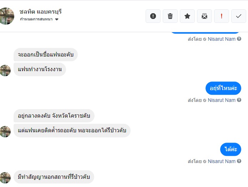Screen dimensions: 248x187
Task: Click the contact's profile photo in header
Action: (x=7, y=16)
